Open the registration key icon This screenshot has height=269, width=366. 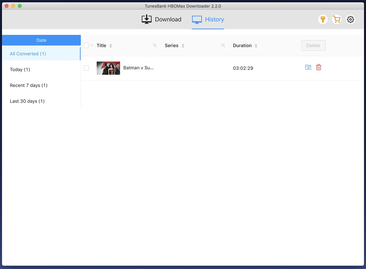pos(323,19)
